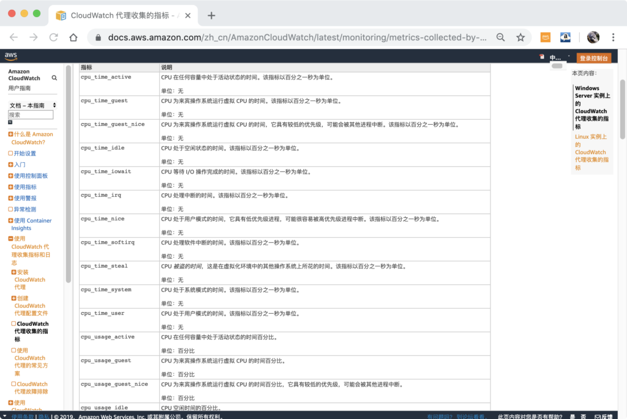This screenshot has height=419, width=627.
Task: Open the 异常检测 page
Action: [24, 209]
